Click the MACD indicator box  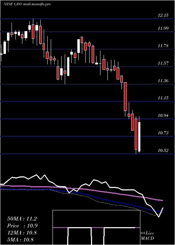(96, 227)
